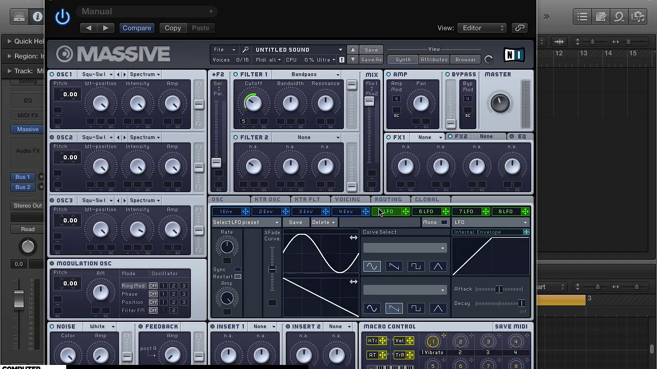The width and height of the screenshot is (657, 369).
Task: Toggle the LFO Restart checkbox
Action: click(x=238, y=277)
